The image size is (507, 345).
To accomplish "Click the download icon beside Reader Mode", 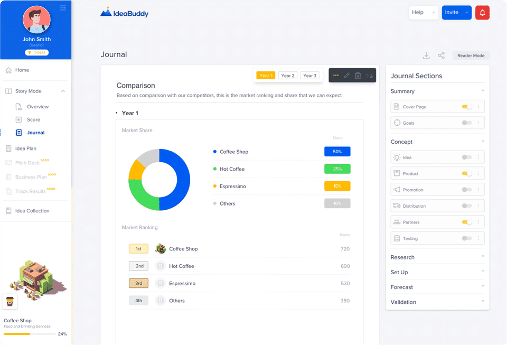I will pyautogui.click(x=426, y=55).
